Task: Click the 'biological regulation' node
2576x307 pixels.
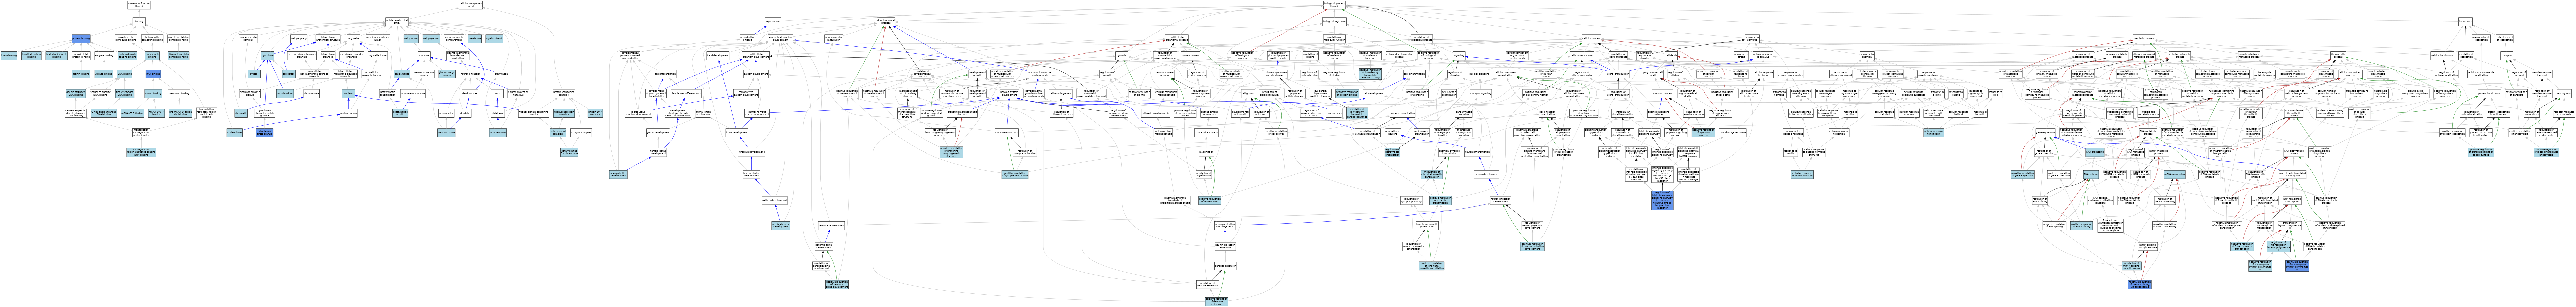Action: [1334, 22]
